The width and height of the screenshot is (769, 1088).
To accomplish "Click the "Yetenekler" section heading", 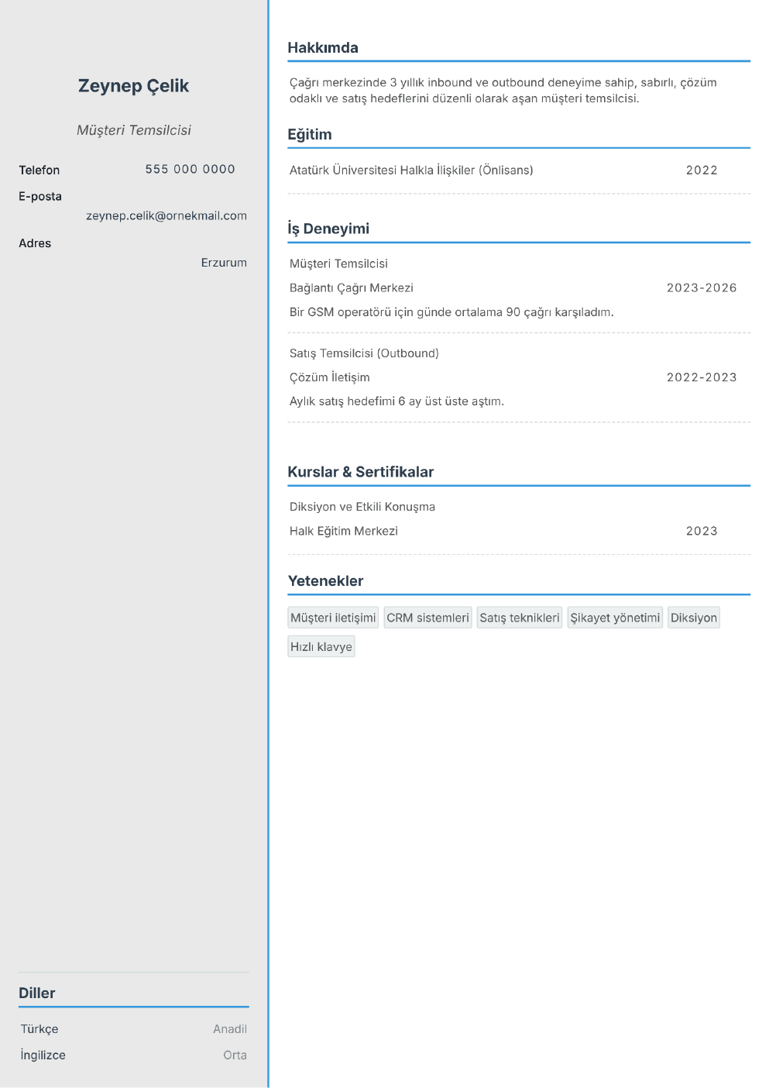I will point(325,581).
